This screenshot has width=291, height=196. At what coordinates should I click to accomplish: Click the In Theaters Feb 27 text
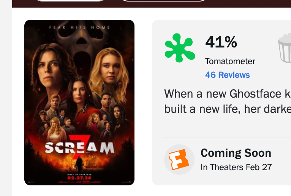[x=236, y=167]
